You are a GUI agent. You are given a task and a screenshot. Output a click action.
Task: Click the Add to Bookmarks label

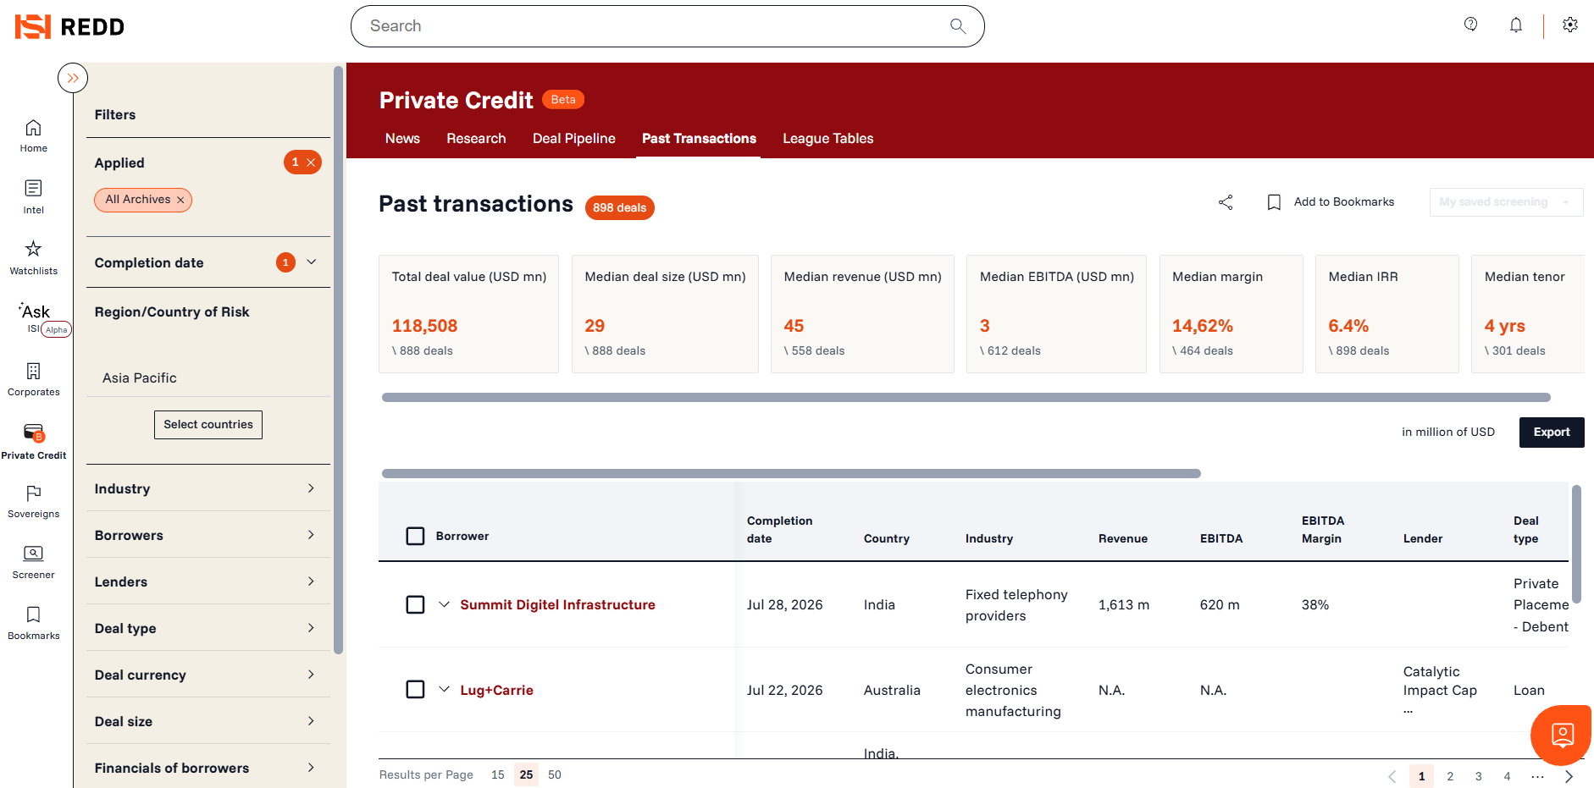pos(1344,202)
